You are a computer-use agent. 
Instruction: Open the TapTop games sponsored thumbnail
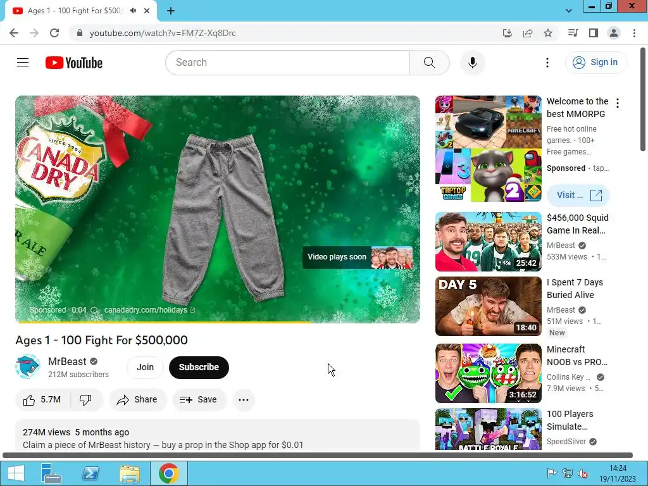488,149
